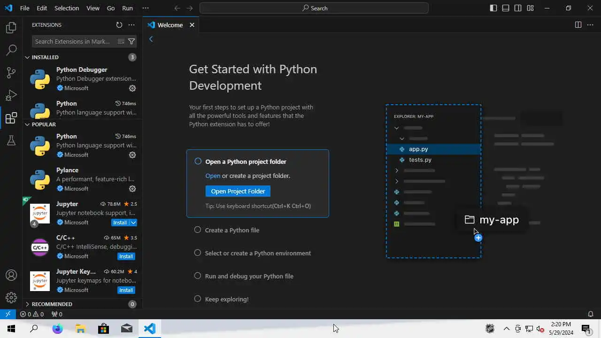Open the Explorer view in activity bar
The width and height of the screenshot is (601, 338).
click(11, 28)
